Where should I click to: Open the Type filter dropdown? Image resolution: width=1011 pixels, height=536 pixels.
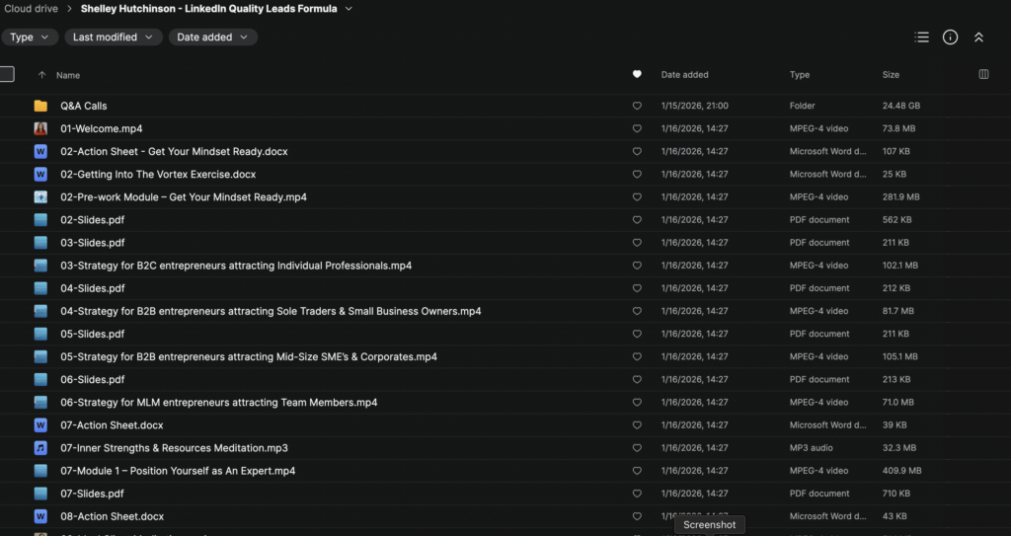pos(30,38)
